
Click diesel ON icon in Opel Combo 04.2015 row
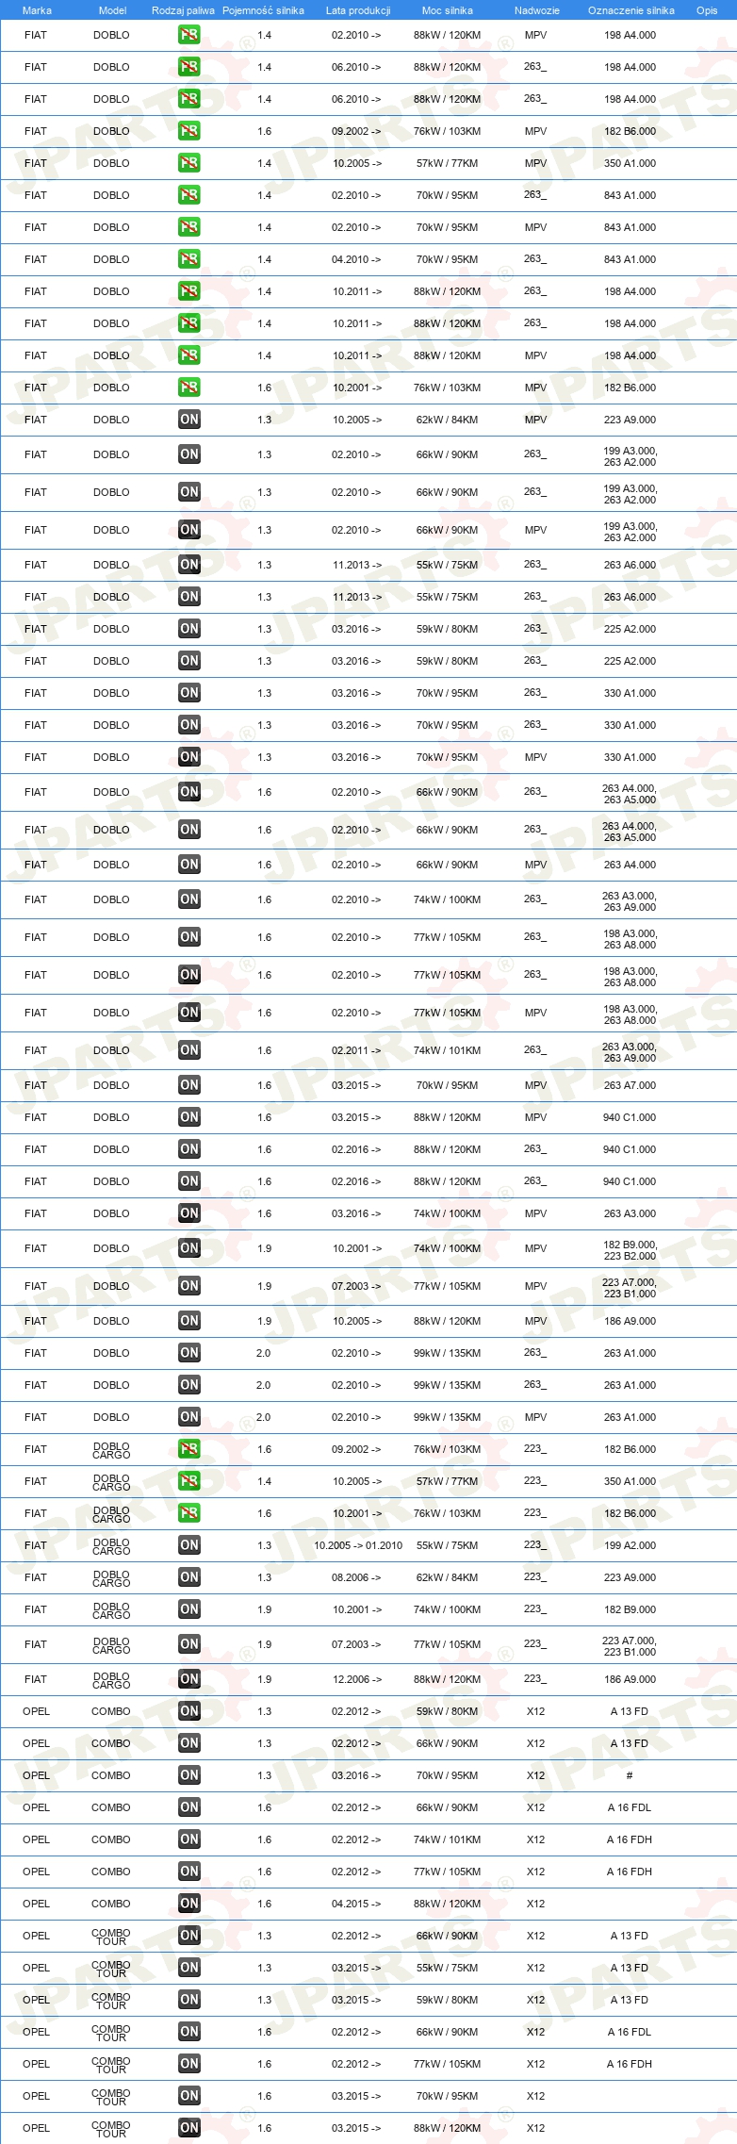point(188,1904)
